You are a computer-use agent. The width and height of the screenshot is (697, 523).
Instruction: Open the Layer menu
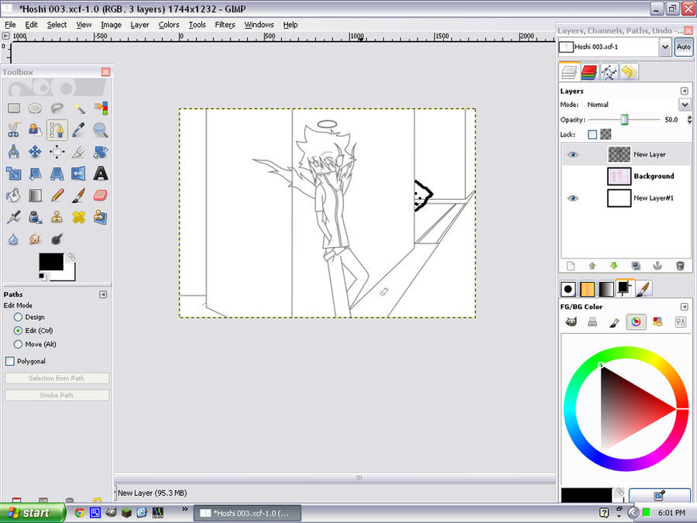139,25
